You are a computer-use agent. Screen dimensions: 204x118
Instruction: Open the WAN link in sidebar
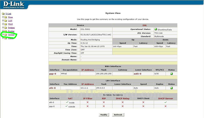pyautogui.click(x=10, y=24)
